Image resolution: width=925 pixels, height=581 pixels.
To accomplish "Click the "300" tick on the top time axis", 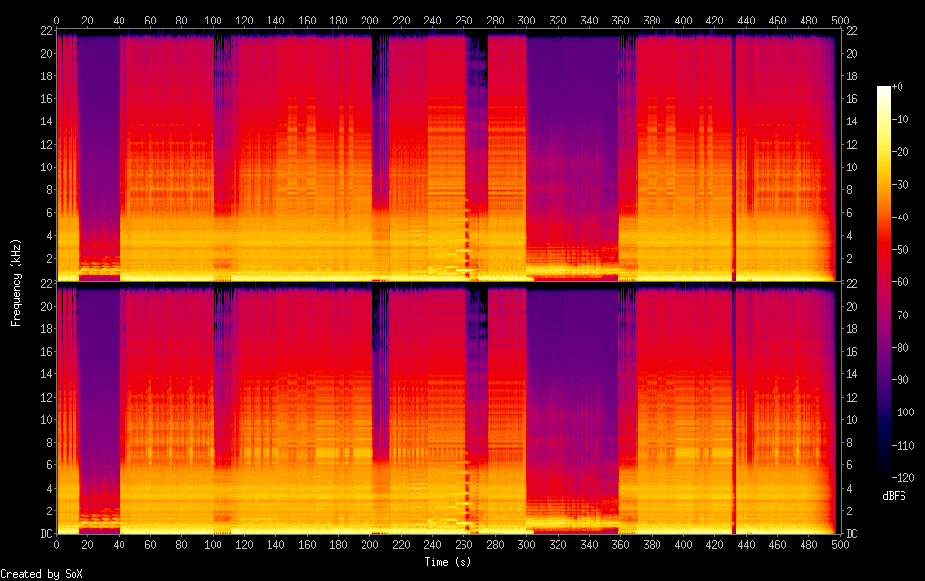I will (526, 20).
